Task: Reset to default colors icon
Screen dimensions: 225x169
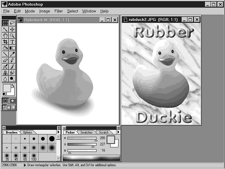Action: (x=4, y=94)
